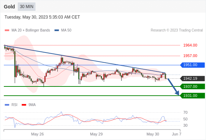This screenshot has height=140, width=206.
Task: Click the Gold instrument title
Action: tap(9, 7)
